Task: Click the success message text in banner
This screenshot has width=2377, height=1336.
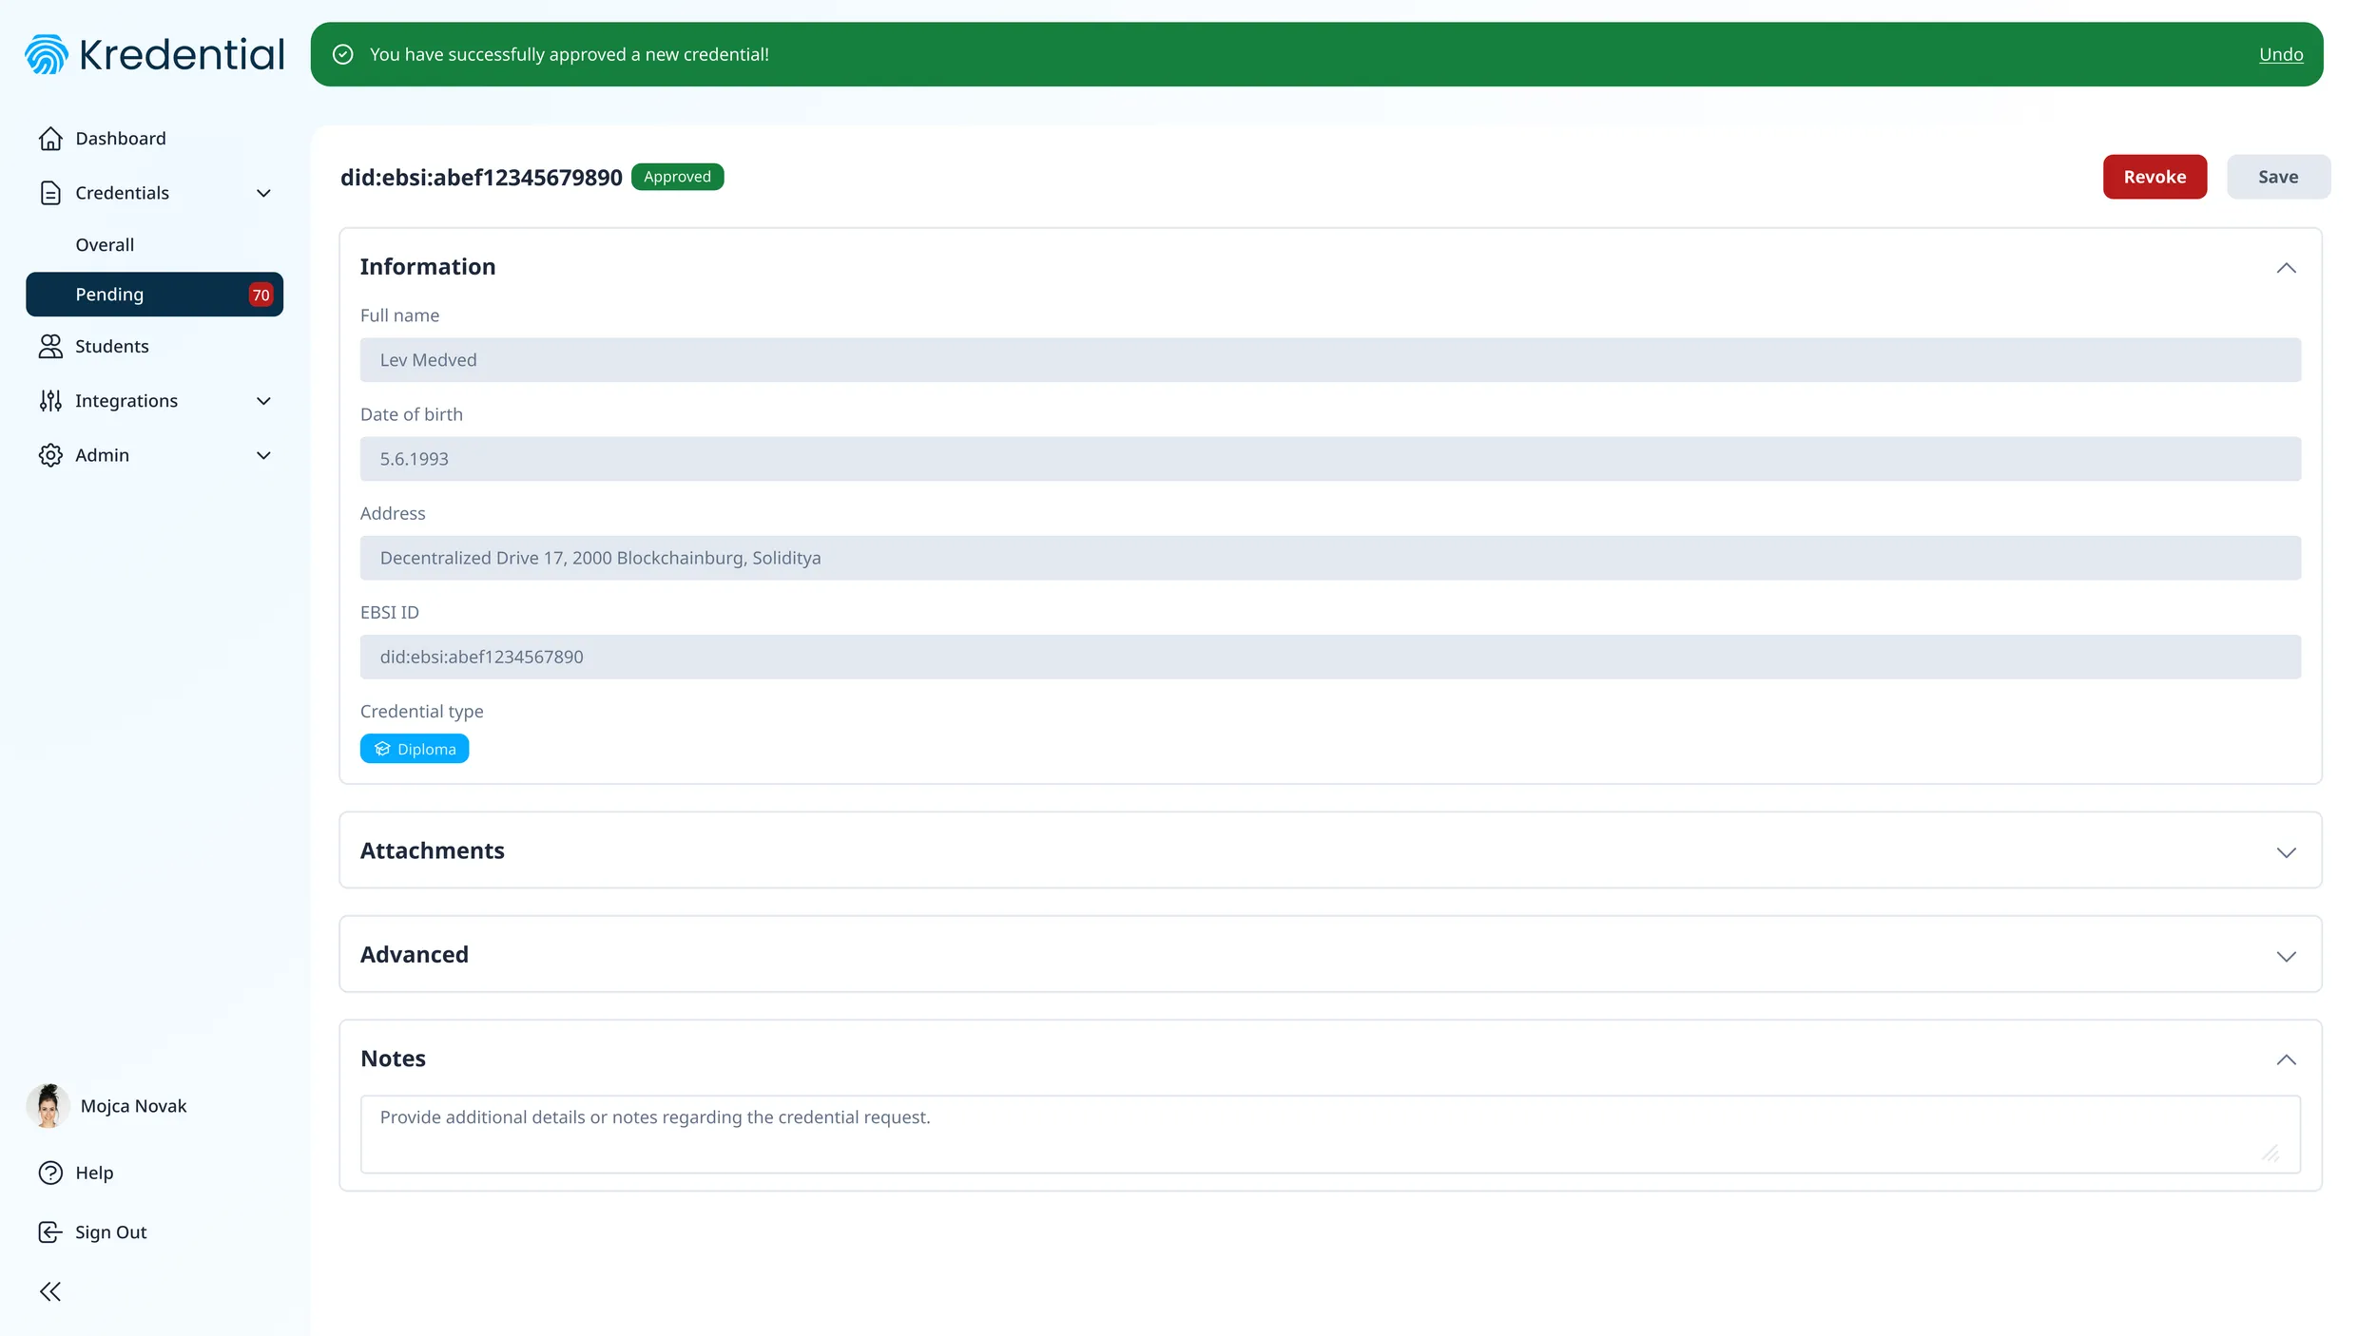Action: [x=569, y=54]
